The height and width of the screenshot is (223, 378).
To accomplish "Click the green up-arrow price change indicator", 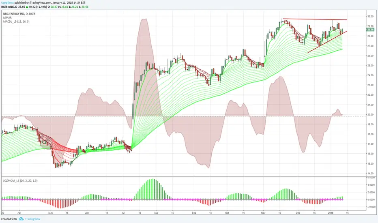I will click(x=27, y=7).
